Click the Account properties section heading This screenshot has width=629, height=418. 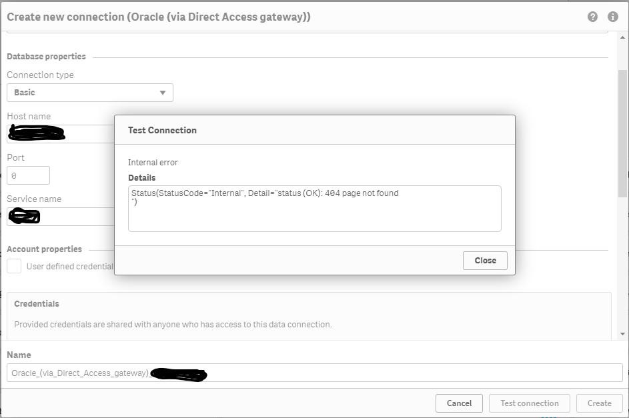(x=44, y=249)
